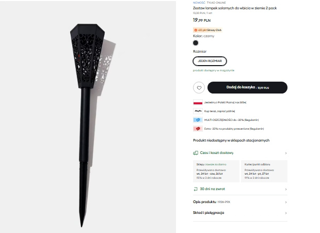Click the orange Sinsay Club points icon

point(196,30)
